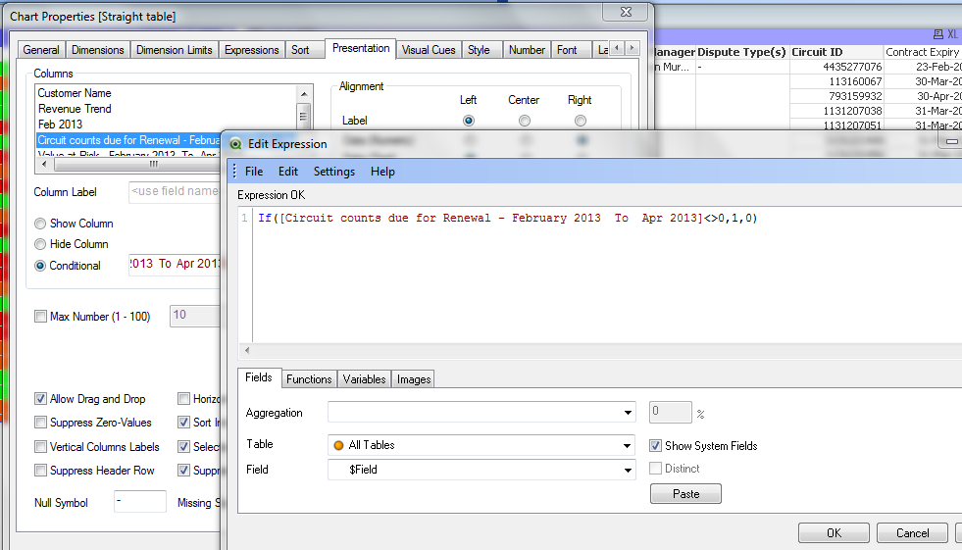Open the Functions tab in Edit Expression
The height and width of the screenshot is (550, 962).
coord(309,379)
